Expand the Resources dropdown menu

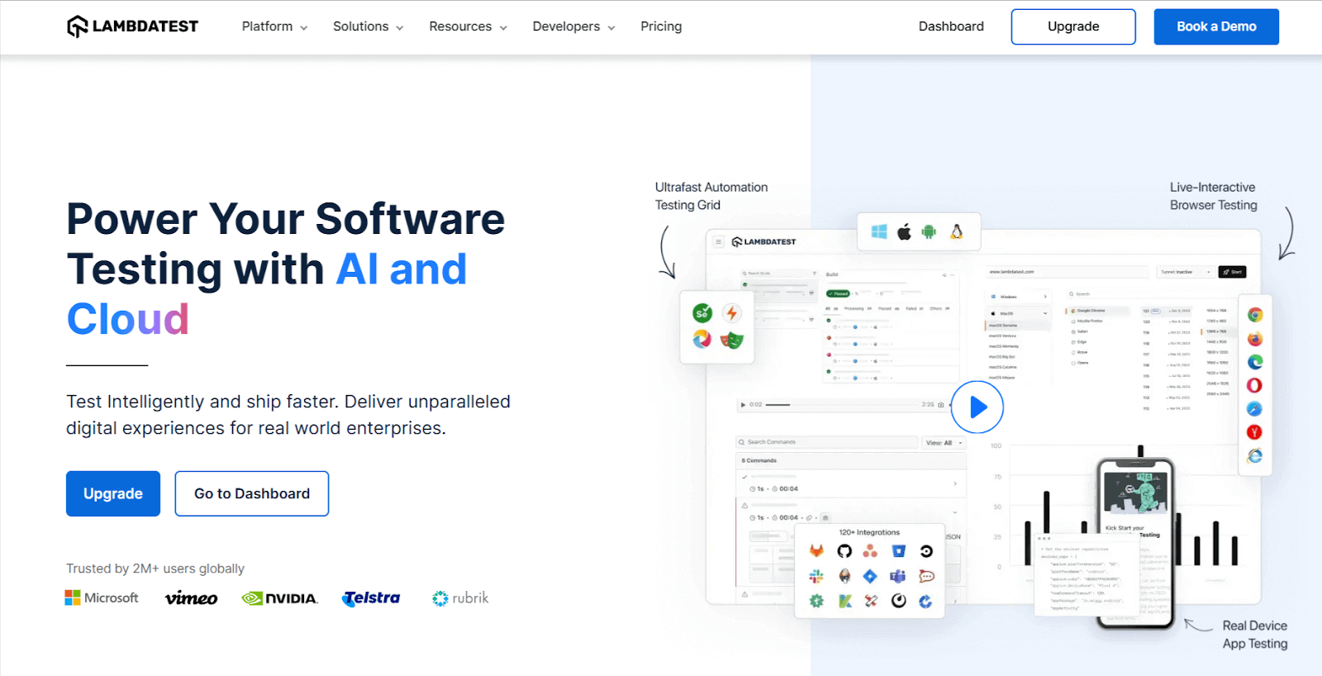pos(468,26)
